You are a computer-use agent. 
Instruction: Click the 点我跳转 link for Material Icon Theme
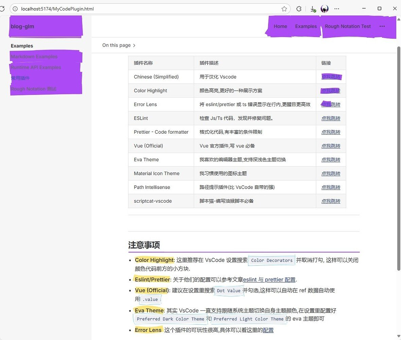point(331,173)
